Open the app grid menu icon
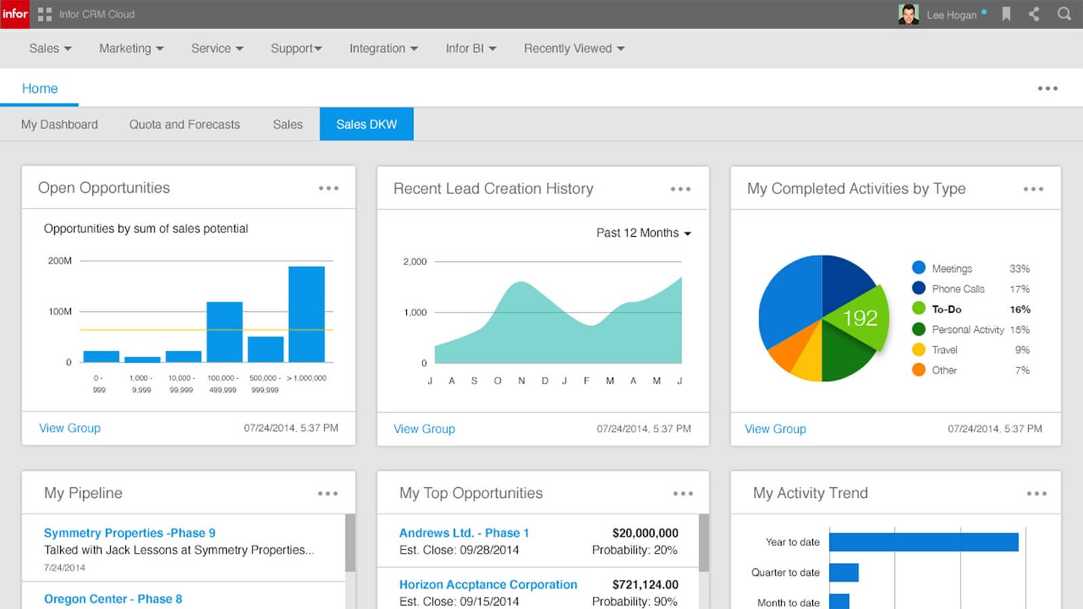 [x=45, y=14]
